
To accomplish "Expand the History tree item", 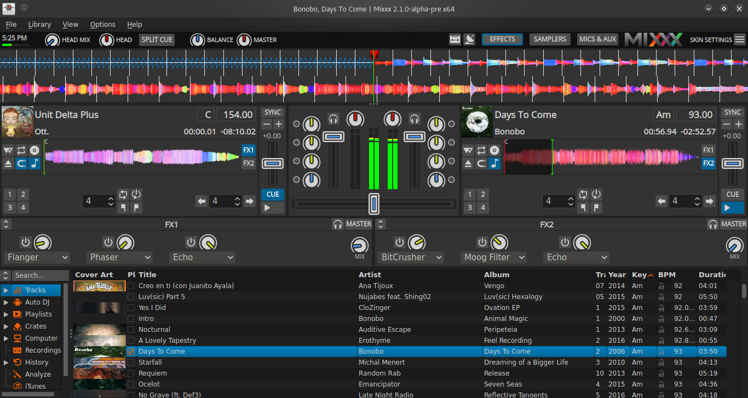I will (6, 362).
